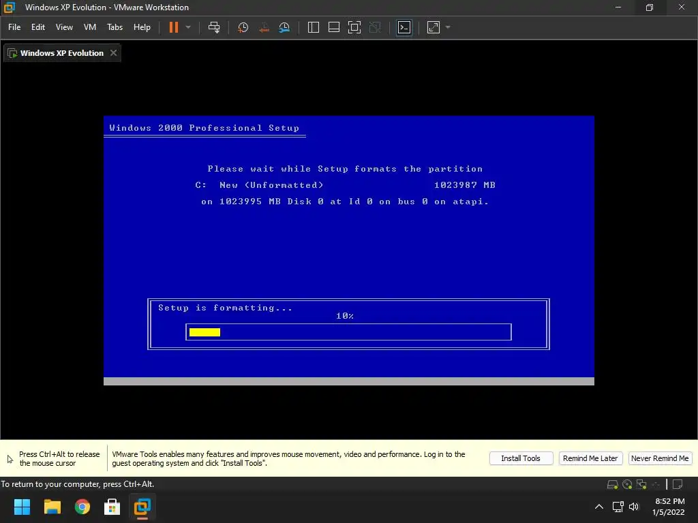Open the Windows Start button

click(22, 507)
